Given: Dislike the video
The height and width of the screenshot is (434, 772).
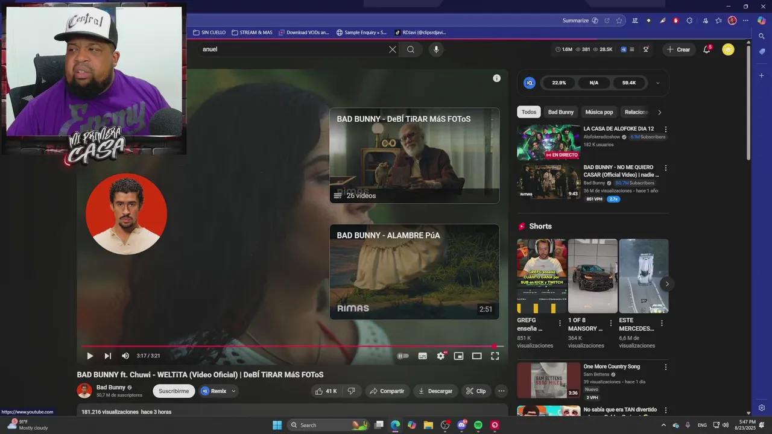Looking at the screenshot, I should 352,391.
